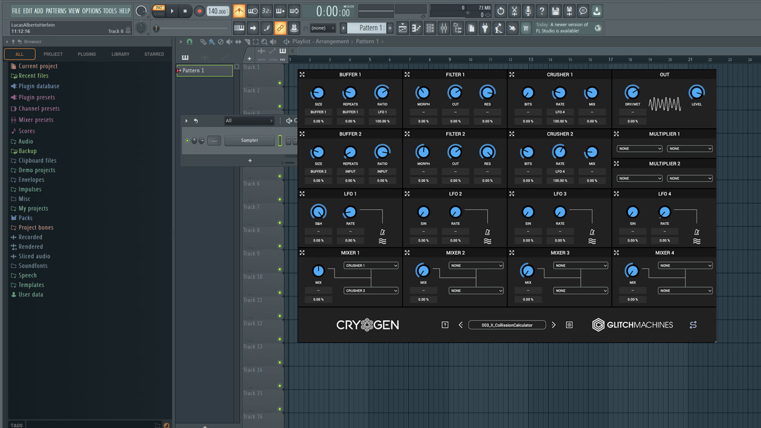Open the Pattern 1 selector in the toolbar

tap(368, 28)
